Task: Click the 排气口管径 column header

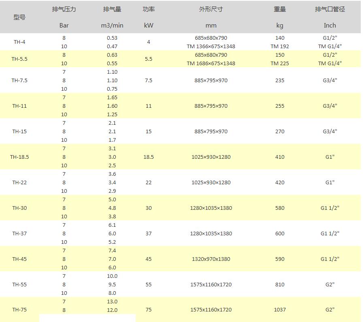Action: point(330,9)
